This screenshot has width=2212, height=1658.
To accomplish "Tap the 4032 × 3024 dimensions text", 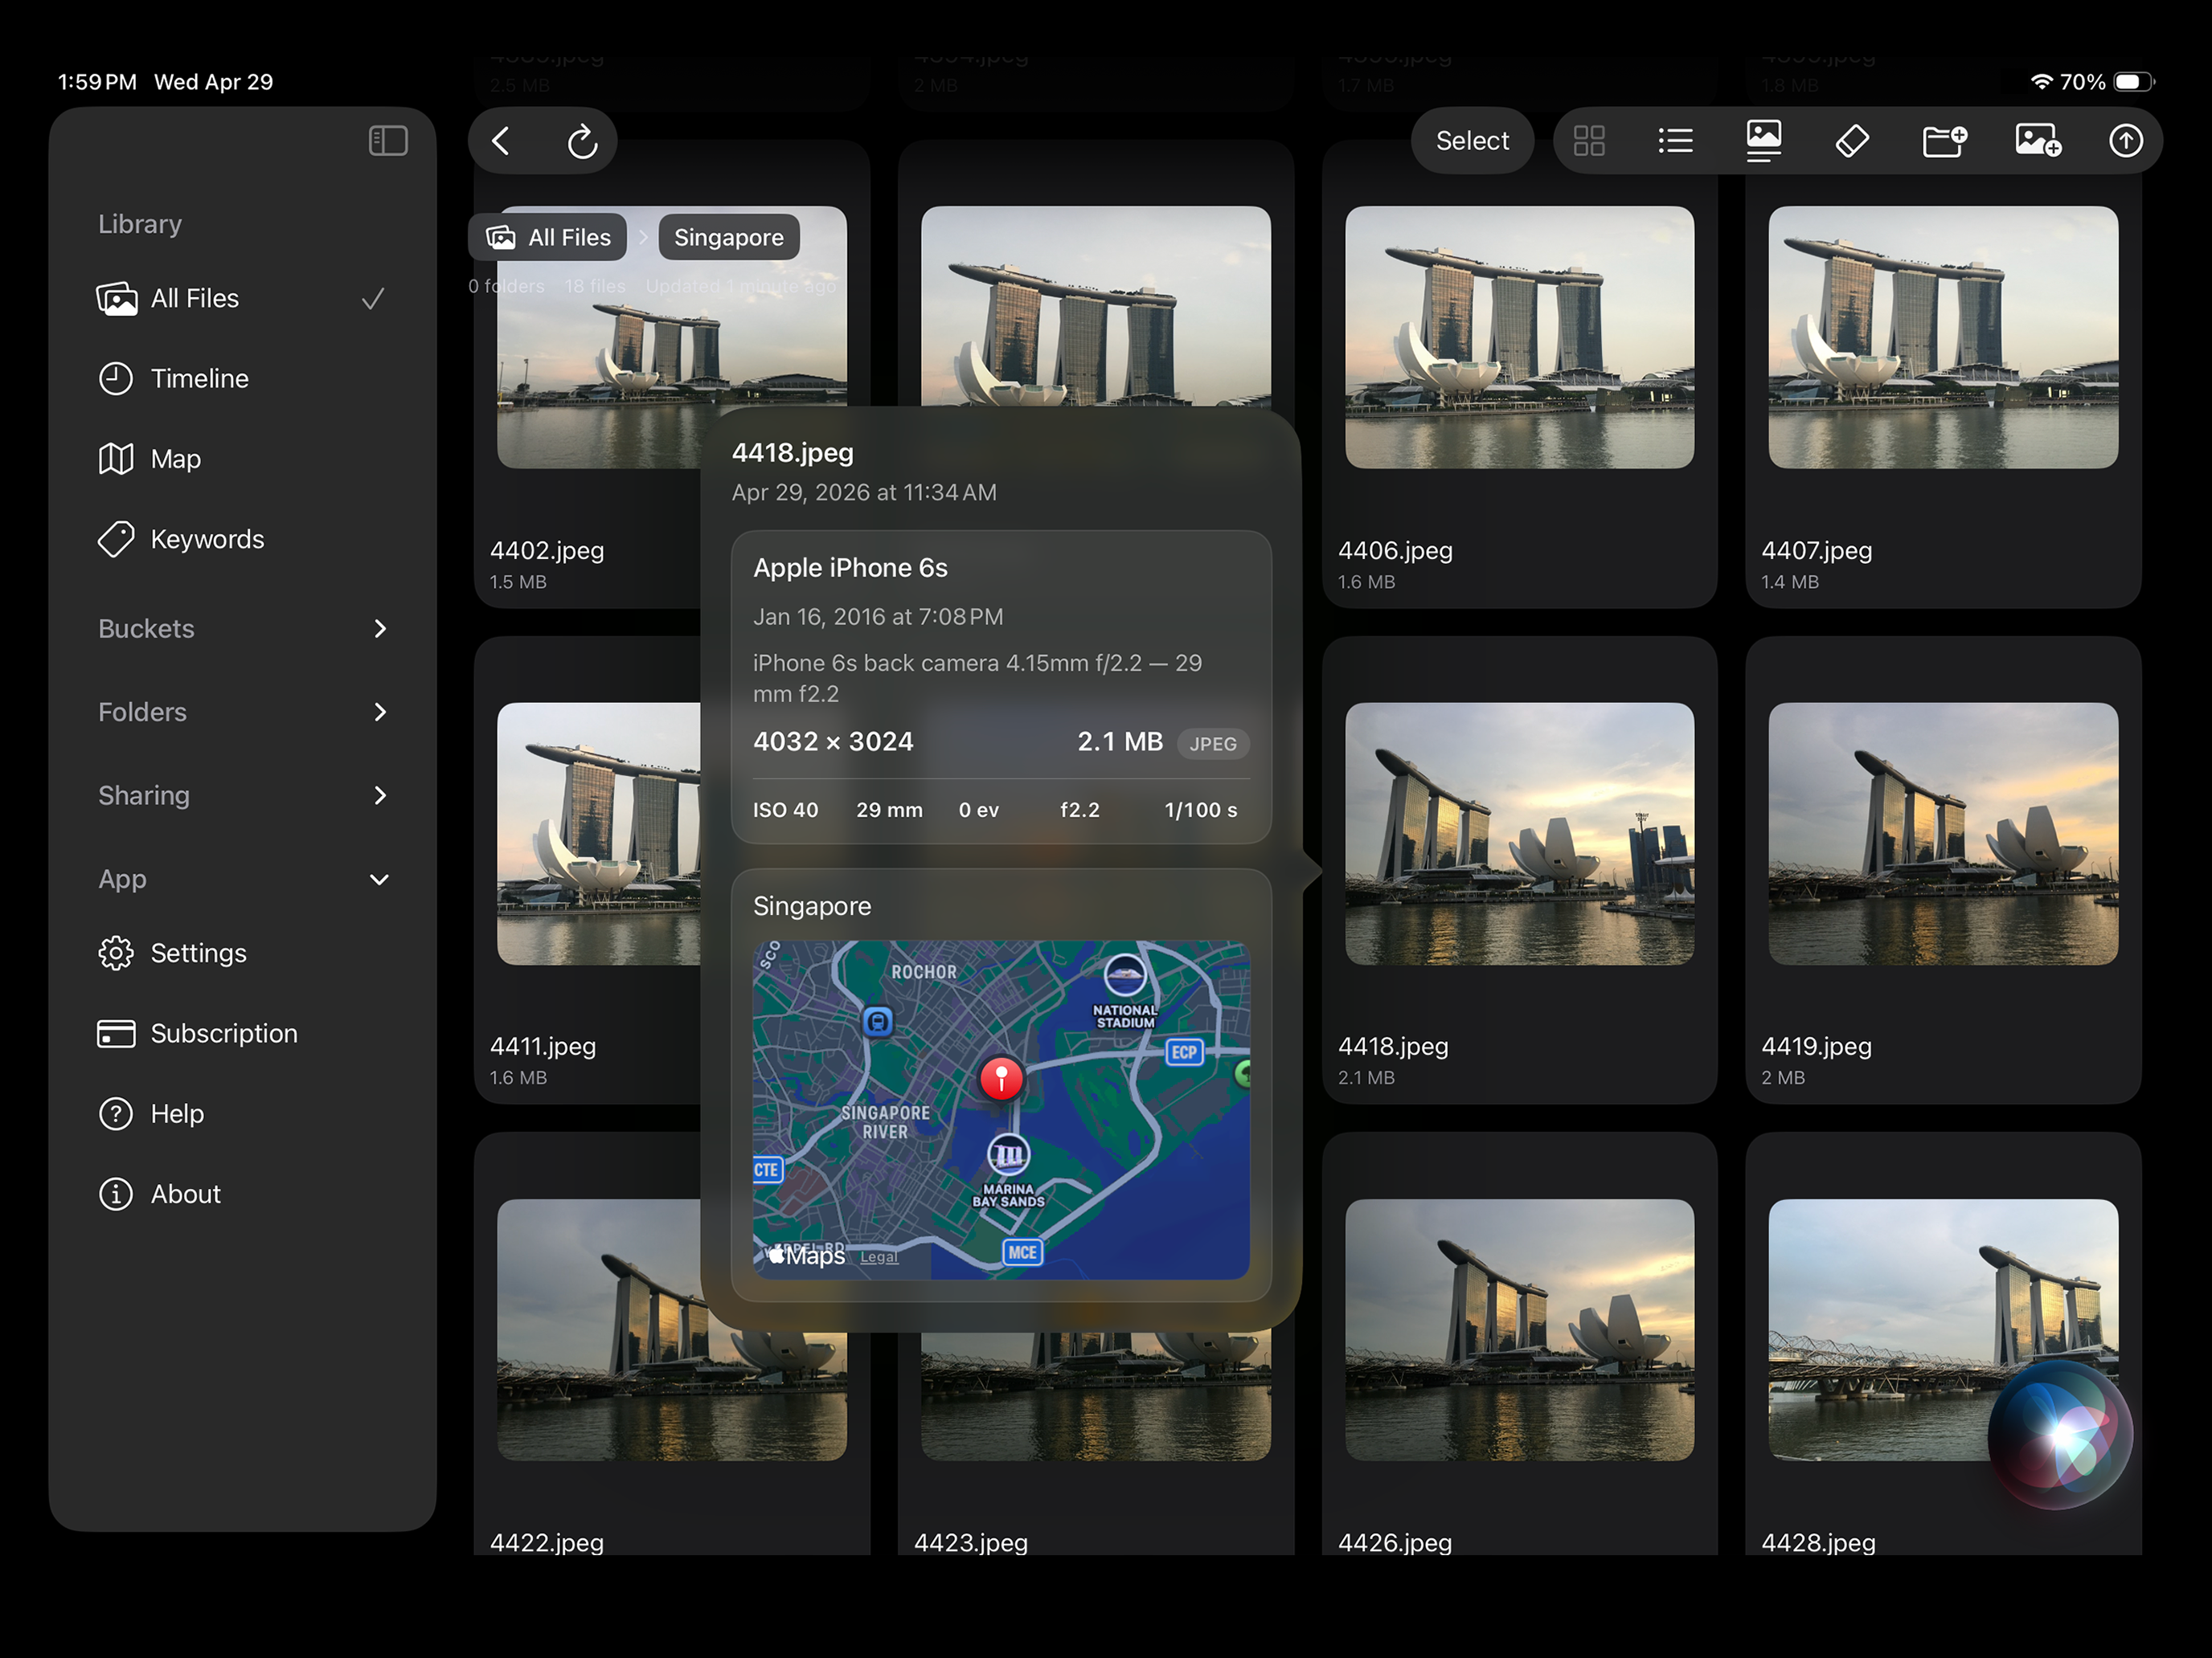I will tap(833, 741).
